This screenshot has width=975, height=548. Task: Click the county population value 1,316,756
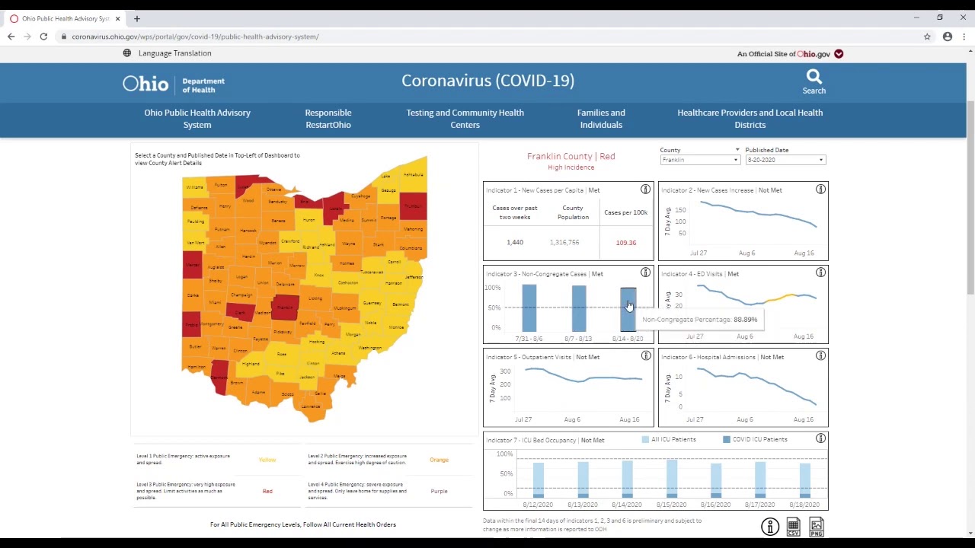pos(564,242)
